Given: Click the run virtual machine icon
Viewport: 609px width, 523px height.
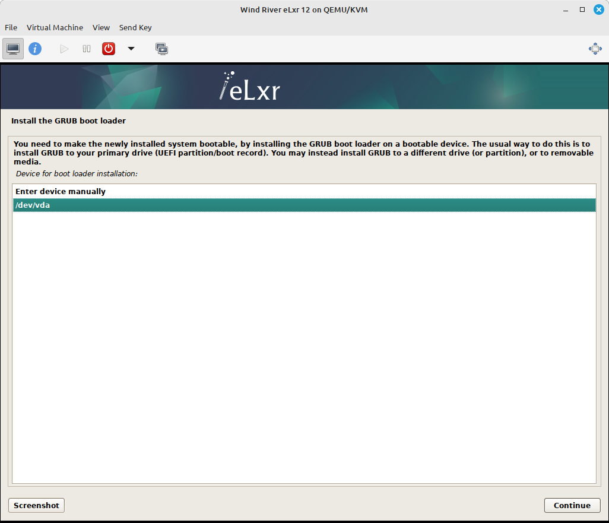Looking at the screenshot, I should pyautogui.click(x=64, y=48).
